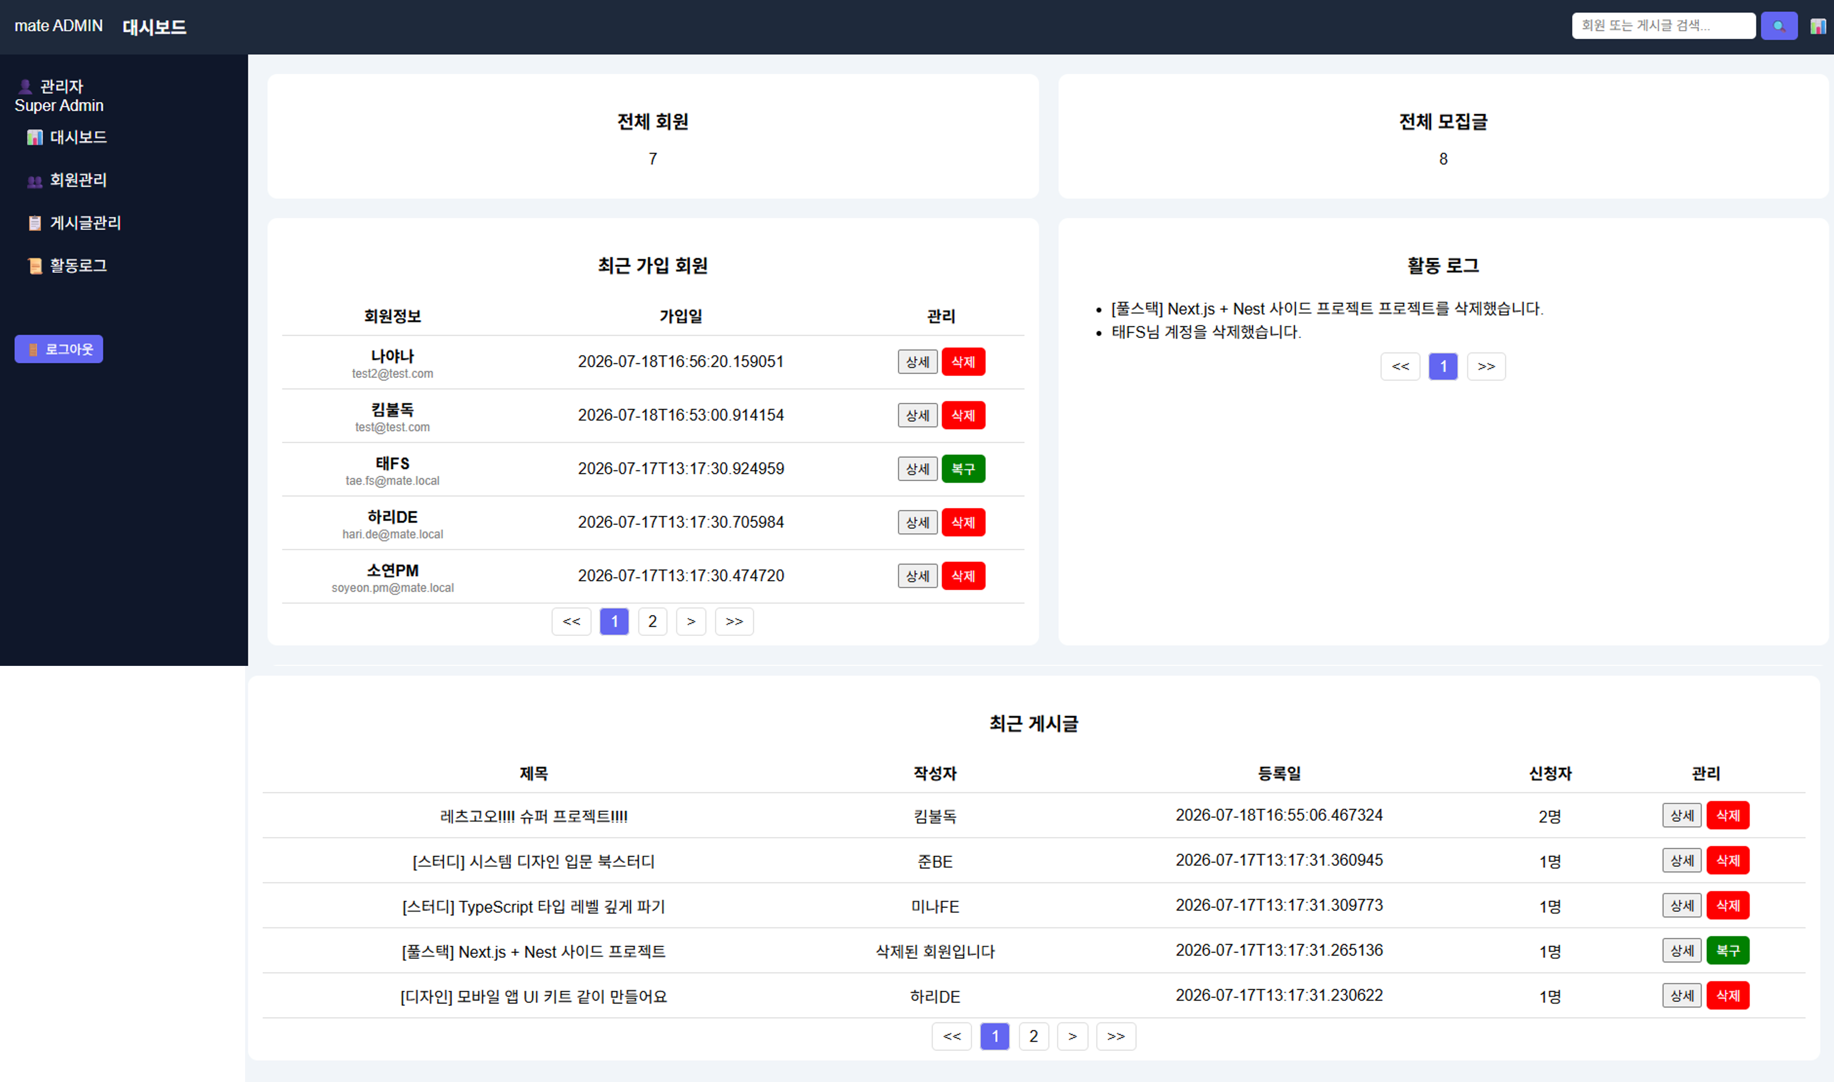Jump to first page of activity log
The height and width of the screenshot is (1082, 1834).
click(1400, 366)
